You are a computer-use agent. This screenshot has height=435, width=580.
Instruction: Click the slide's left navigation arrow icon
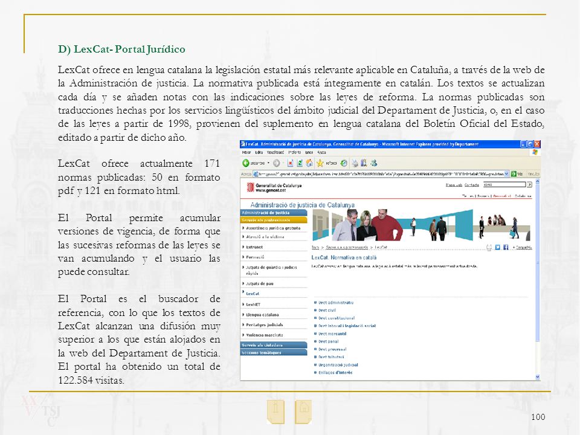275,411
